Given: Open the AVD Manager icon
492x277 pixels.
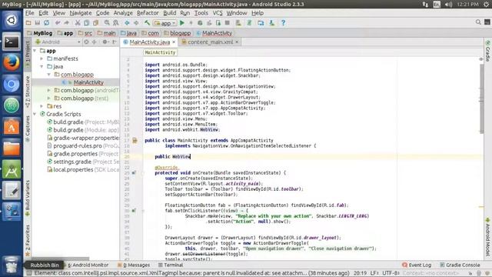Looking at the screenshot, I should (x=238, y=22).
